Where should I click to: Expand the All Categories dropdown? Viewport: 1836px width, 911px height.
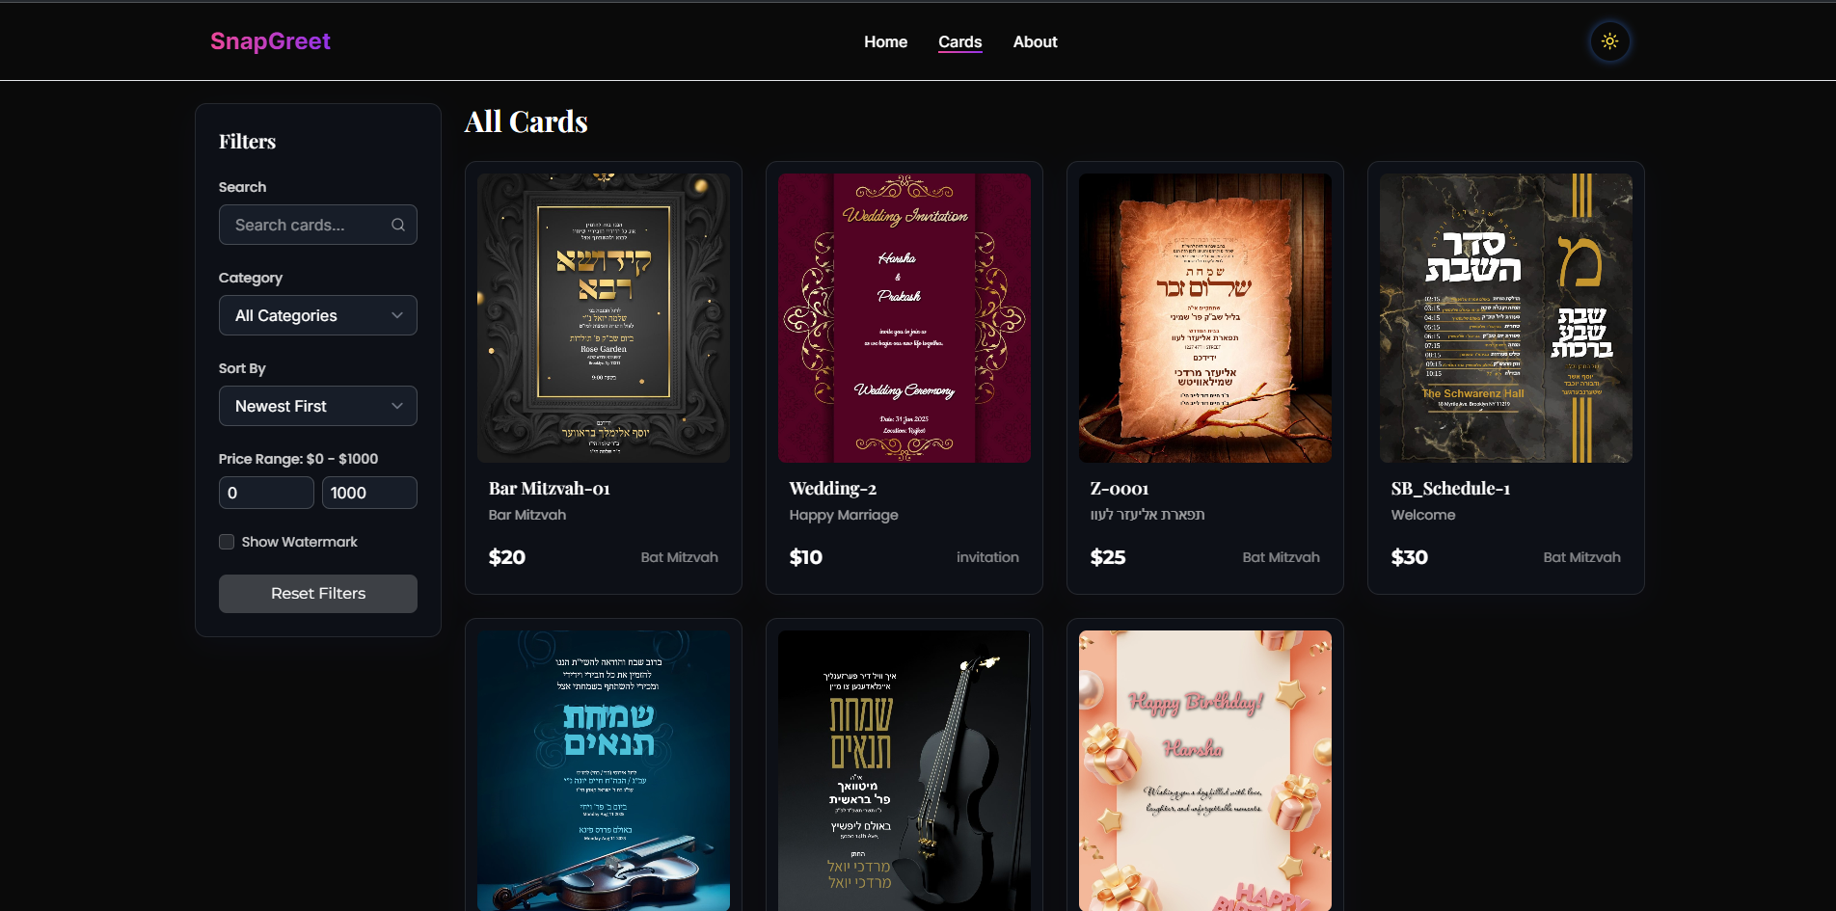(318, 315)
